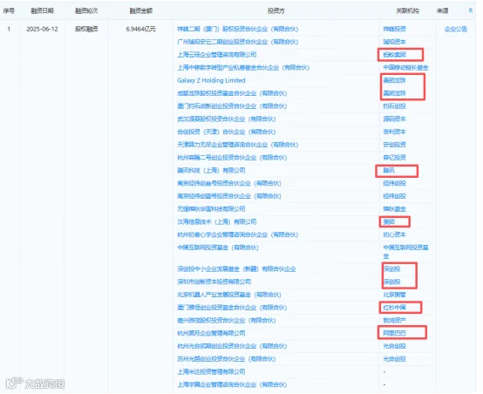This screenshot has width=483, height=394.
Task: Click 光合创投 beside 杭州光合贰期创业投资
Action: point(394,346)
